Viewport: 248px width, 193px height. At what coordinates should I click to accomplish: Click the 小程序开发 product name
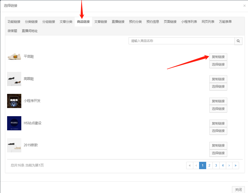point(32,101)
